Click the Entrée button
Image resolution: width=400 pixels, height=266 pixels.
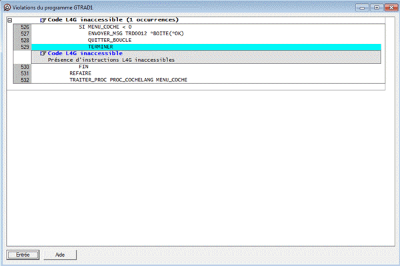(x=23, y=255)
